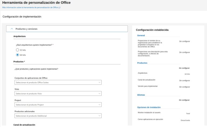Click arrow icon of Visio combo box

click(x=99, y=94)
